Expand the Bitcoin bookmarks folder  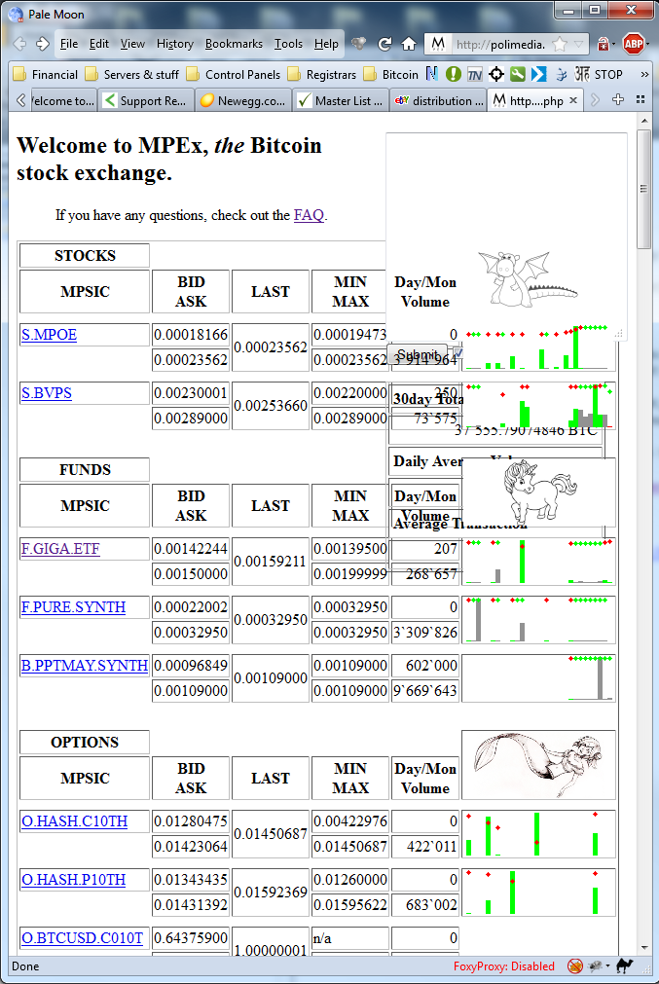point(391,75)
